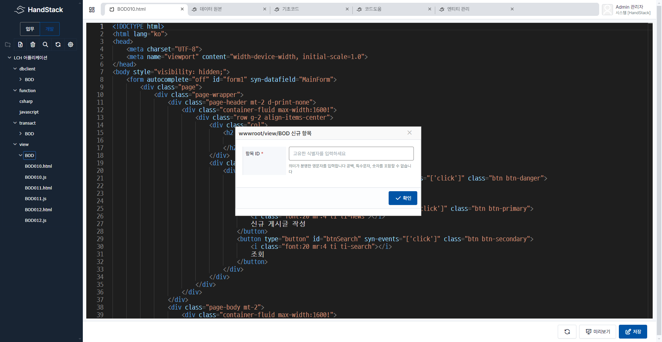Select the 개발 mode toggle
662x342 pixels.
(x=50, y=29)
